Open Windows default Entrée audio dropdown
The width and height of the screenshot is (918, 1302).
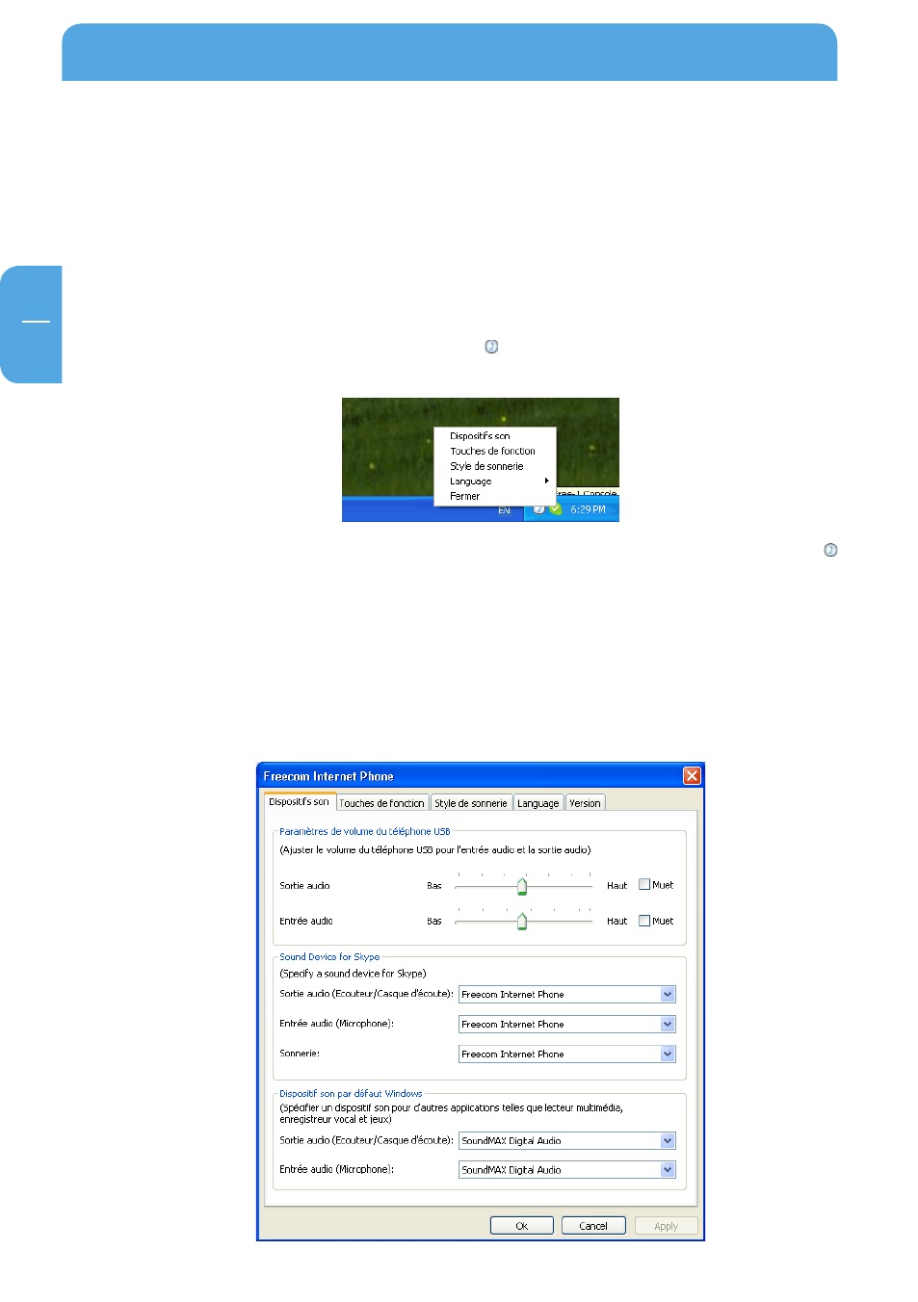(668, 1169)
